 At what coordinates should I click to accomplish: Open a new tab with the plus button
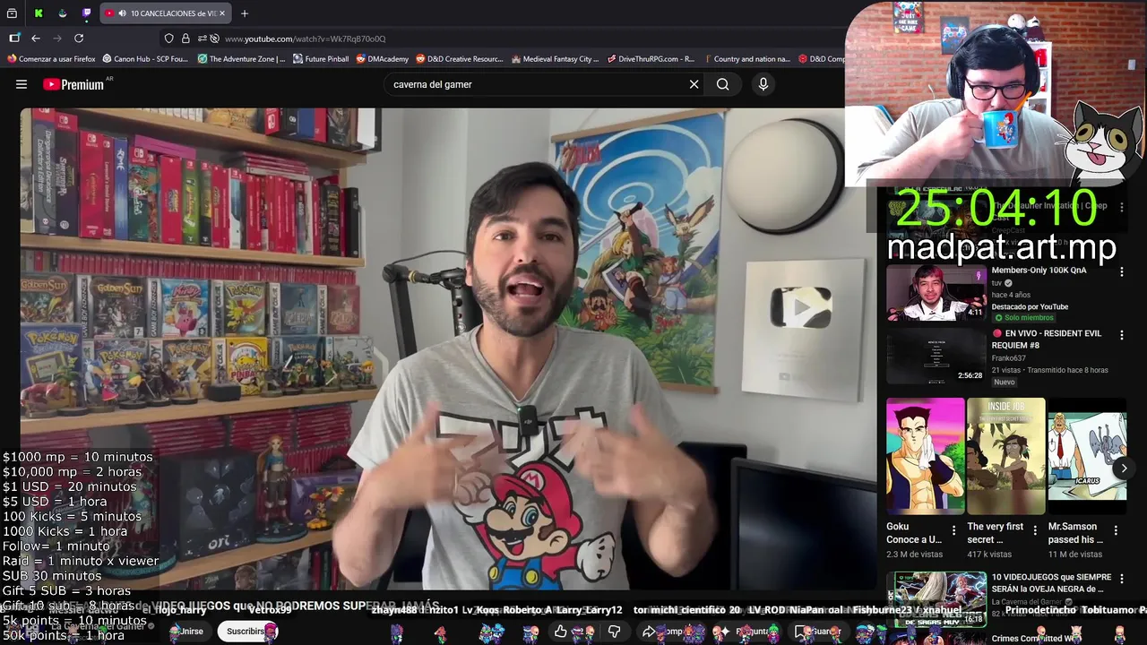[245, 13]
